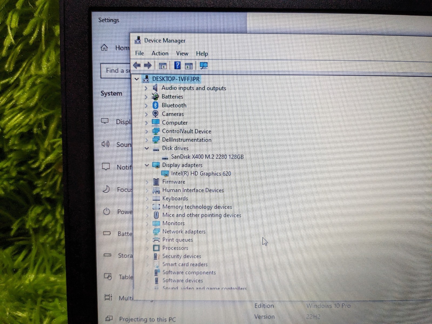Image resolution: width=432 pixels, height=324 pixels.
Task: Click the Computer monitor icon in tree
Action: (x=156, y=122)
